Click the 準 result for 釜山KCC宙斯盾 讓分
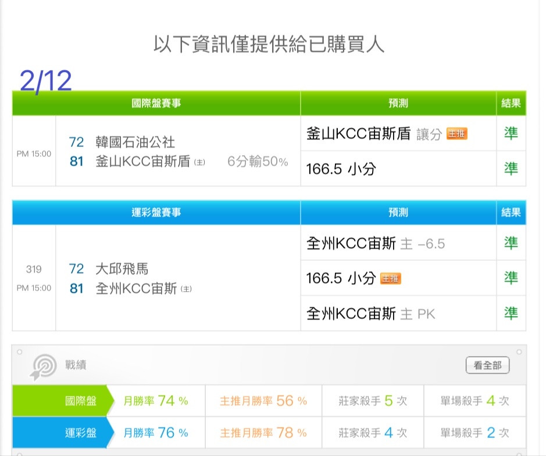This screenshot has height=456, width=546. point(511,133)
